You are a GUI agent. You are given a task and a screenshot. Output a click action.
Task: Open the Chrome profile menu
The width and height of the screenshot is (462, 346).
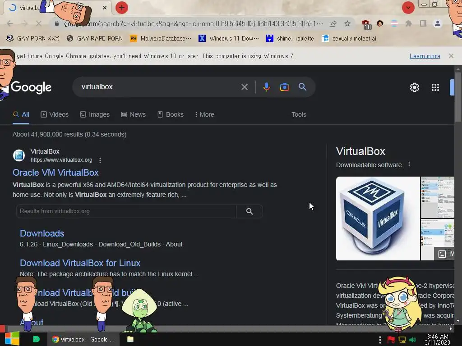click(x=438, y=23)
